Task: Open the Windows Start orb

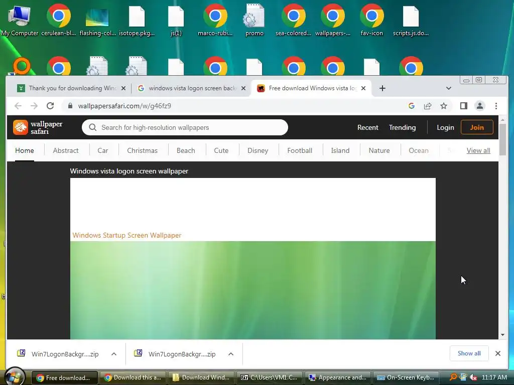Action: coord(15,376)
